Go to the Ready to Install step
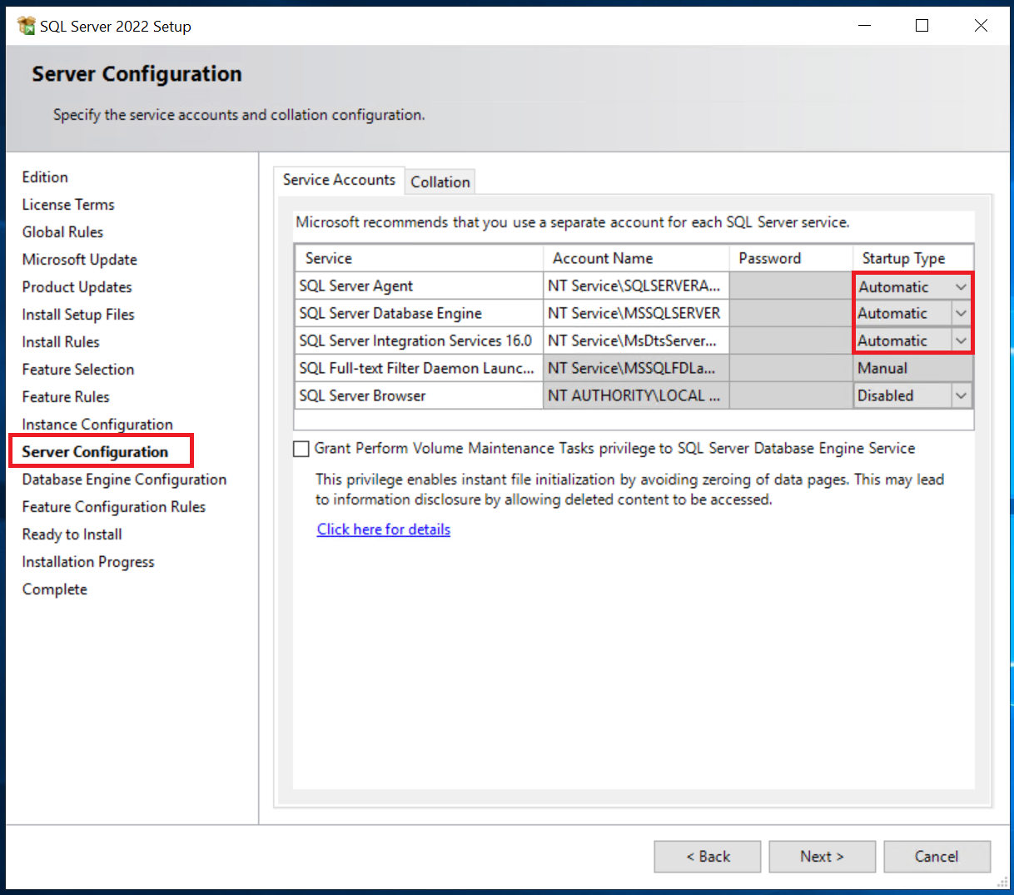Screen dimensions: 1014x895 coord(72,535)
